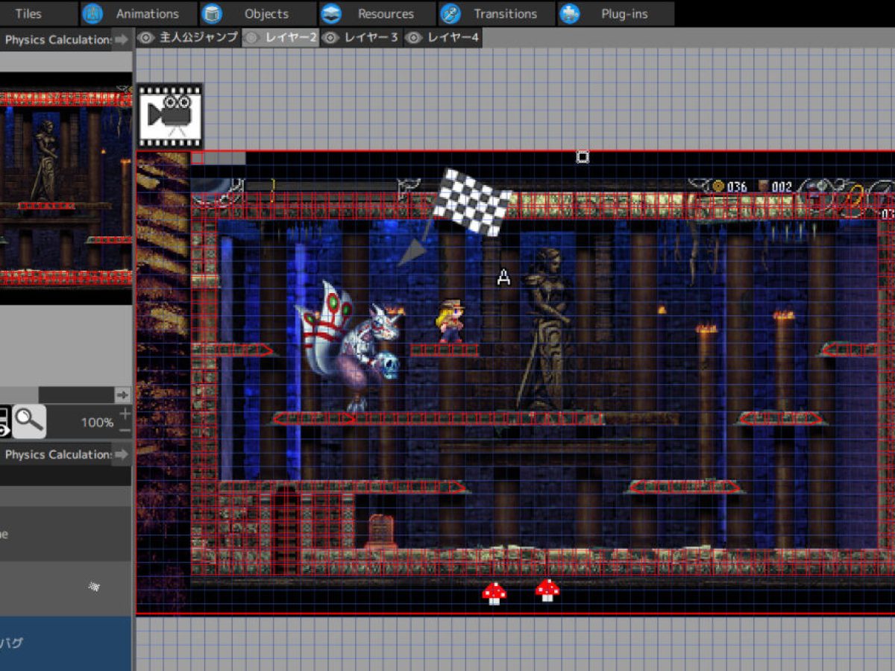Click the coin counter 036 in HUD
Image resolution: width=895 pixels, height=671 pixels.
click(729, 186)
